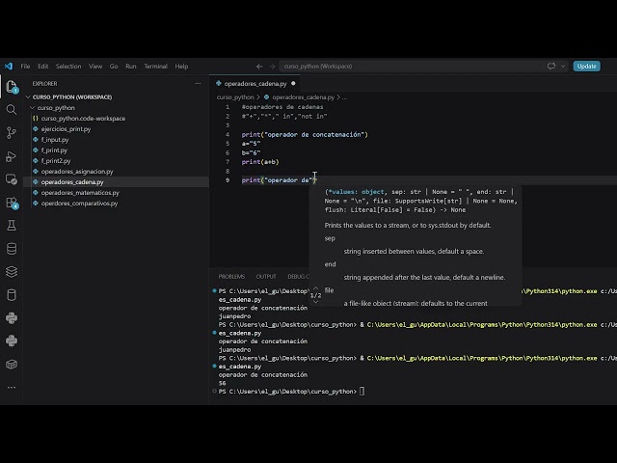
Task: Open the Help menu
Action: coord(181,67)
